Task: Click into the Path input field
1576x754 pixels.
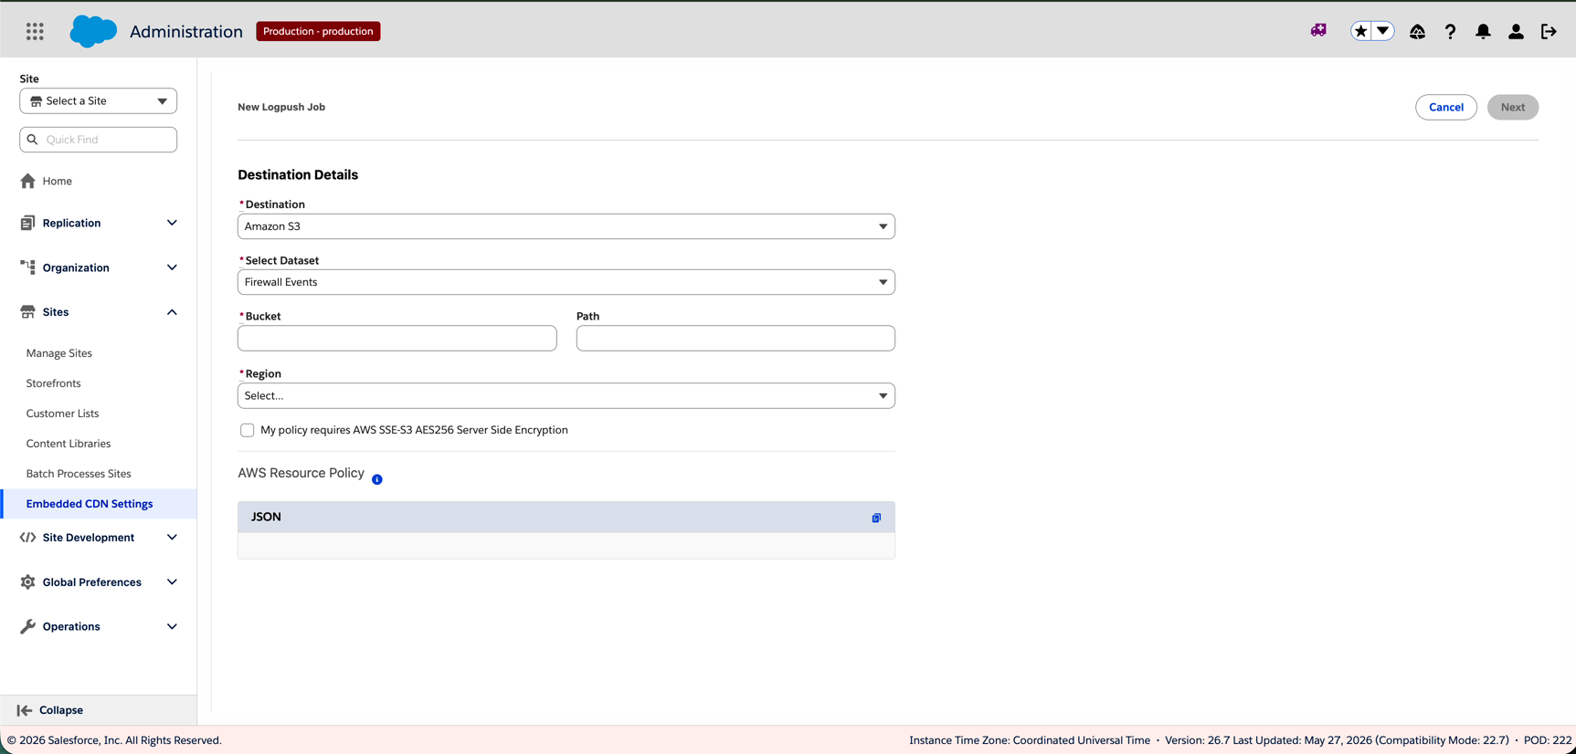Action: click(x=735, y=339)
